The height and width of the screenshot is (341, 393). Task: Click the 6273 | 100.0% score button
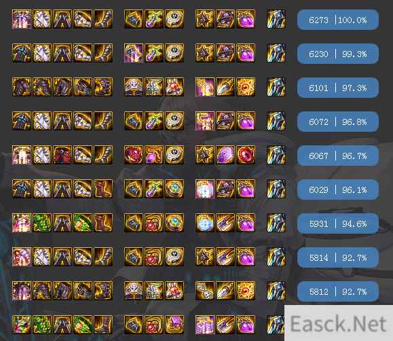pyautogui.click(x=337, y=20)
